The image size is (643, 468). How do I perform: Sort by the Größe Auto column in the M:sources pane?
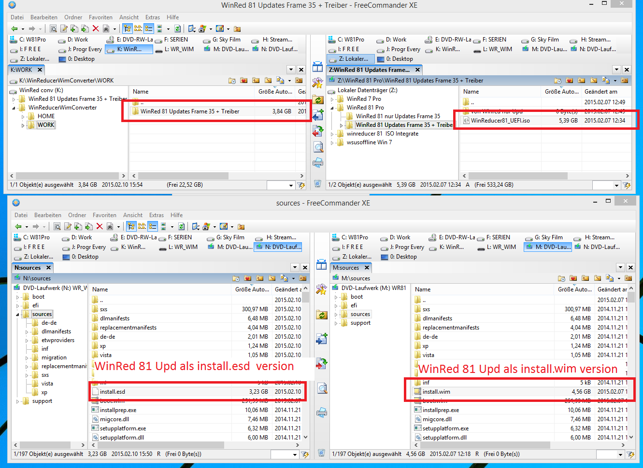coord(574,289)
